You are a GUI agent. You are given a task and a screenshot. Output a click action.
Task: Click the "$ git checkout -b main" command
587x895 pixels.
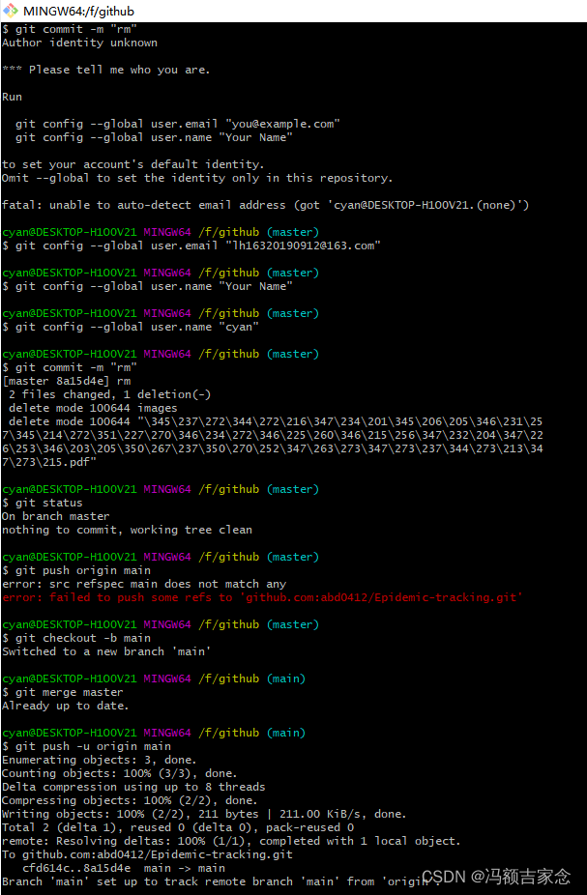coord(76,638)
